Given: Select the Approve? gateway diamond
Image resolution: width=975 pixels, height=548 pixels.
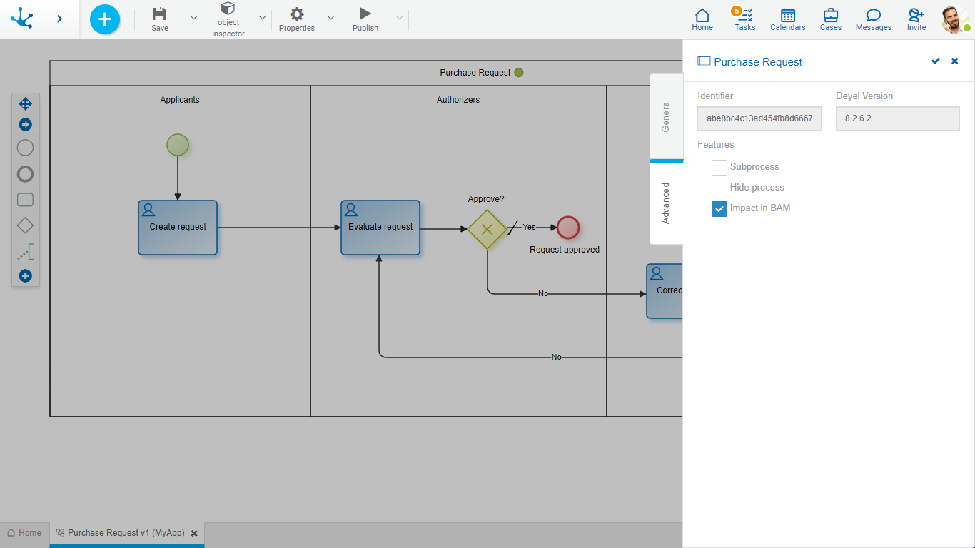Looking at the screenshot, I should click(487, 229).
